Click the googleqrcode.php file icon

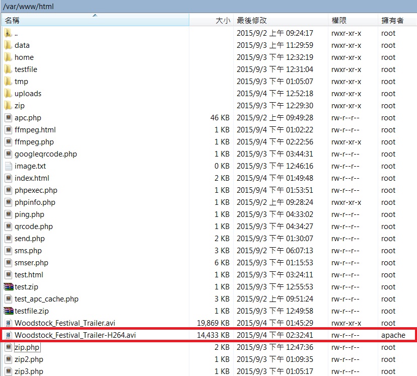tap(9, 154)
